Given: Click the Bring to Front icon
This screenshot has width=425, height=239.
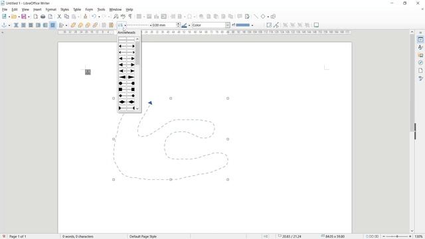Looking at the screenshot, I should (73, 25).
